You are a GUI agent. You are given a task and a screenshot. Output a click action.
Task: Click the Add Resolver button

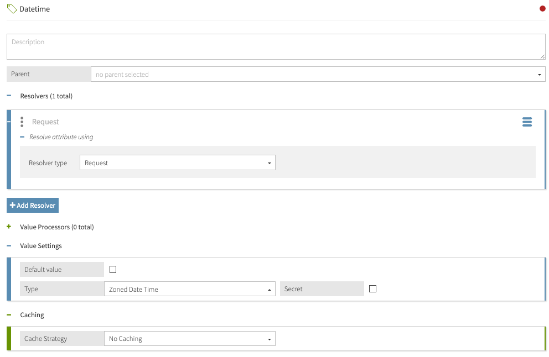(x=32, y=205)
